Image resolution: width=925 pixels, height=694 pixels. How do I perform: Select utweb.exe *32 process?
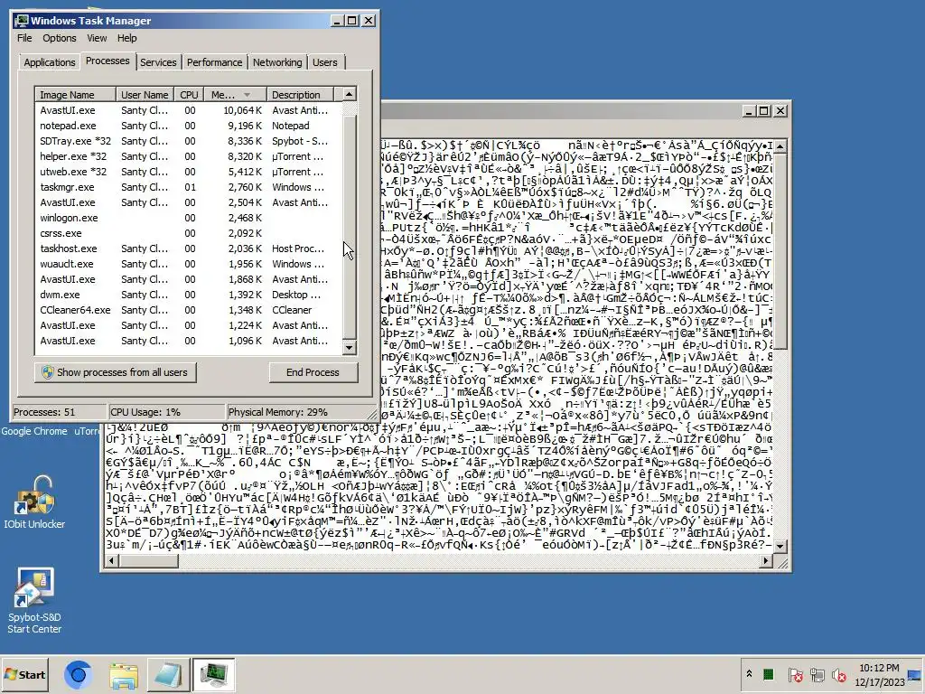[x=189, y=172]
